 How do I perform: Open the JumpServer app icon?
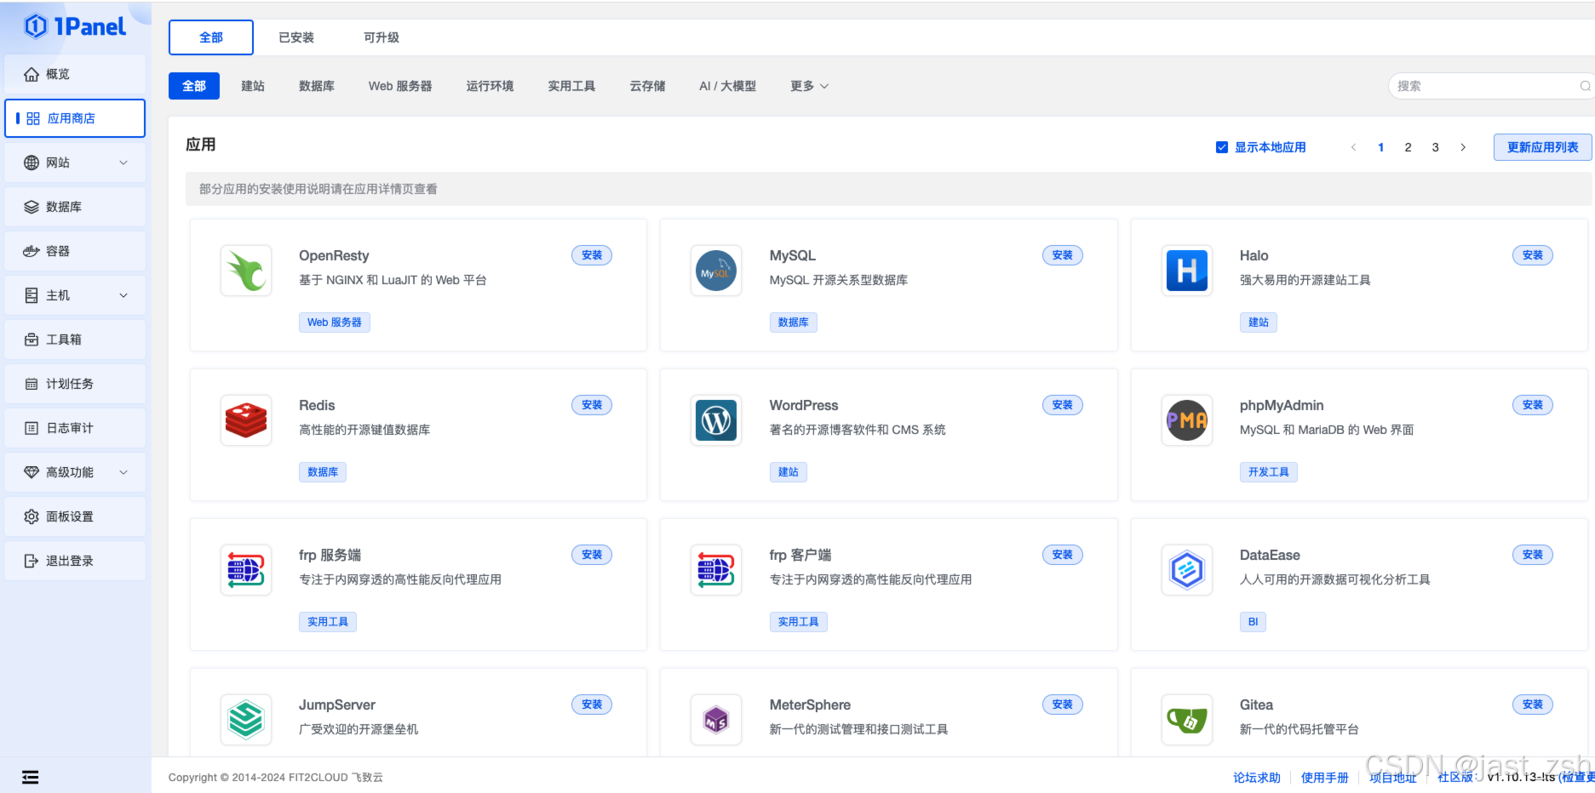click(x=246, y=720)
